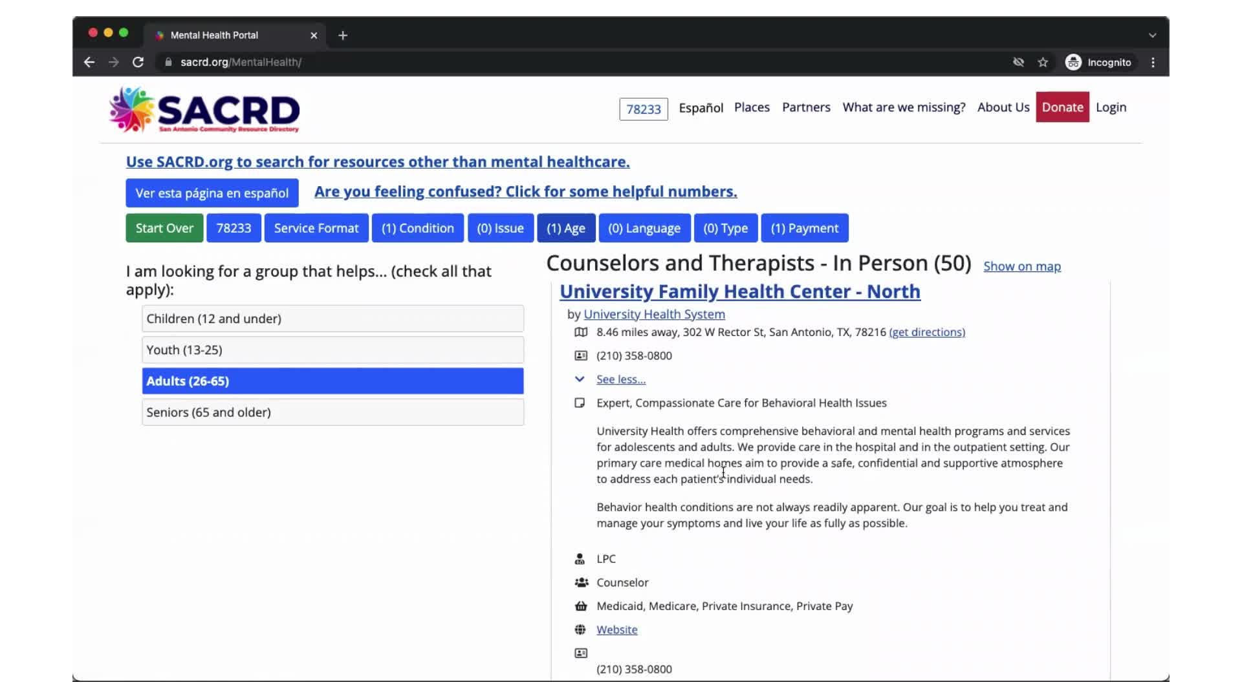Open a new browser tab
This screenshot has width=1242, height=698.
point(343,35)
